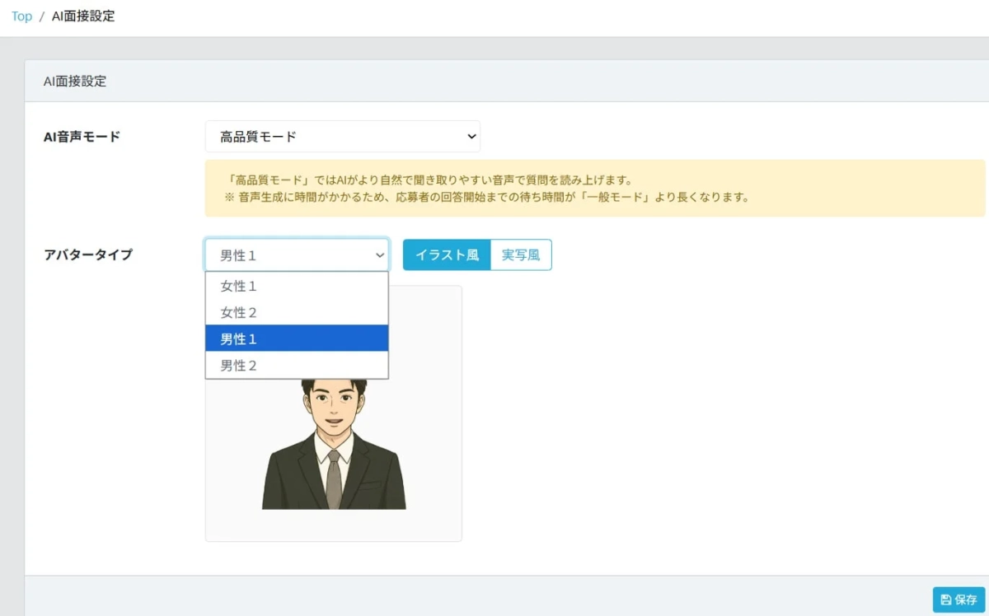The image size is (989, 616).
Task: Click the 高品質モード explanation notice
Action: (595, 189)
